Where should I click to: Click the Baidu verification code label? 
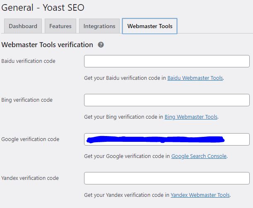[x=28, y=61]
